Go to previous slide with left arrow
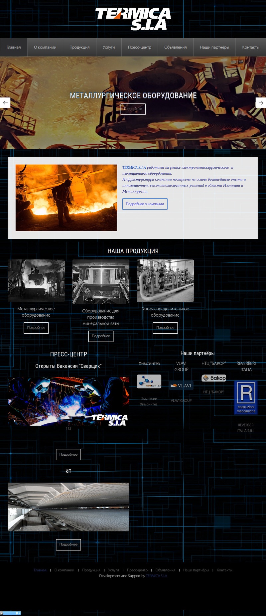This screenshot has height=616, width=266. [5, 103]
